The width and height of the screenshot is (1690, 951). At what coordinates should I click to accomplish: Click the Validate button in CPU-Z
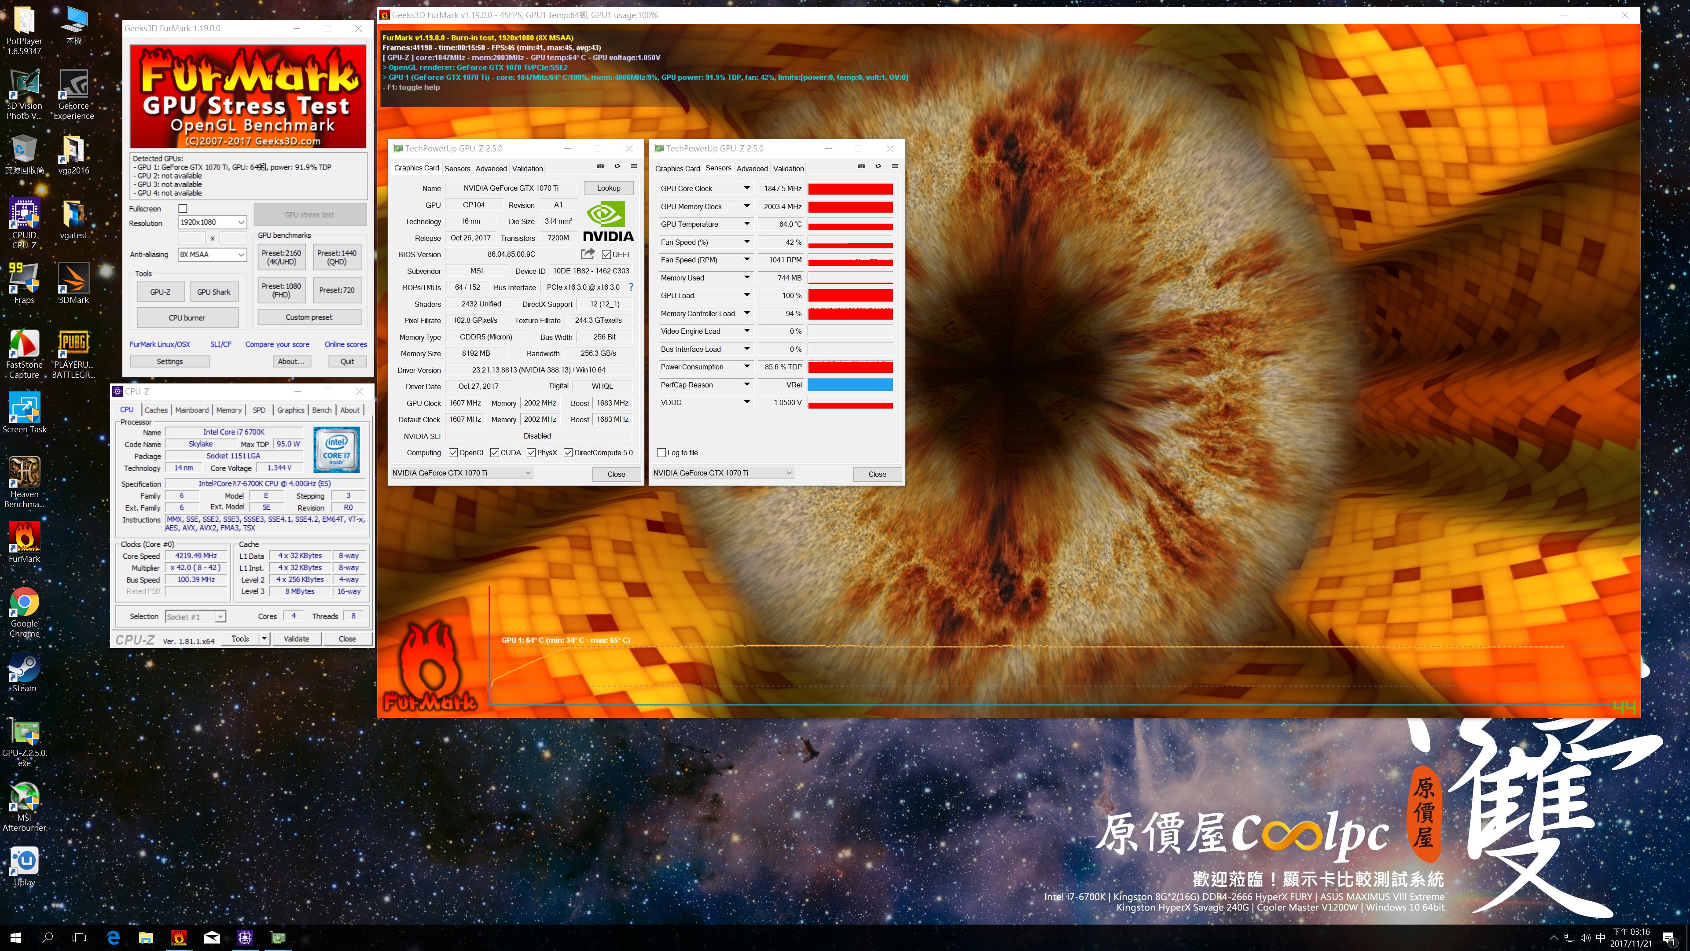tap(297, 638)
